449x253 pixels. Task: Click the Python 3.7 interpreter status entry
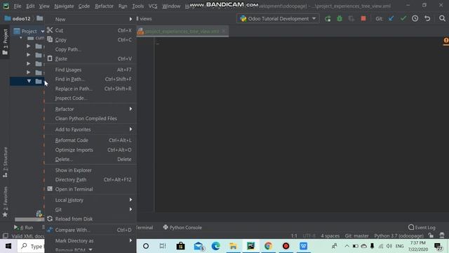pos(398,236)
